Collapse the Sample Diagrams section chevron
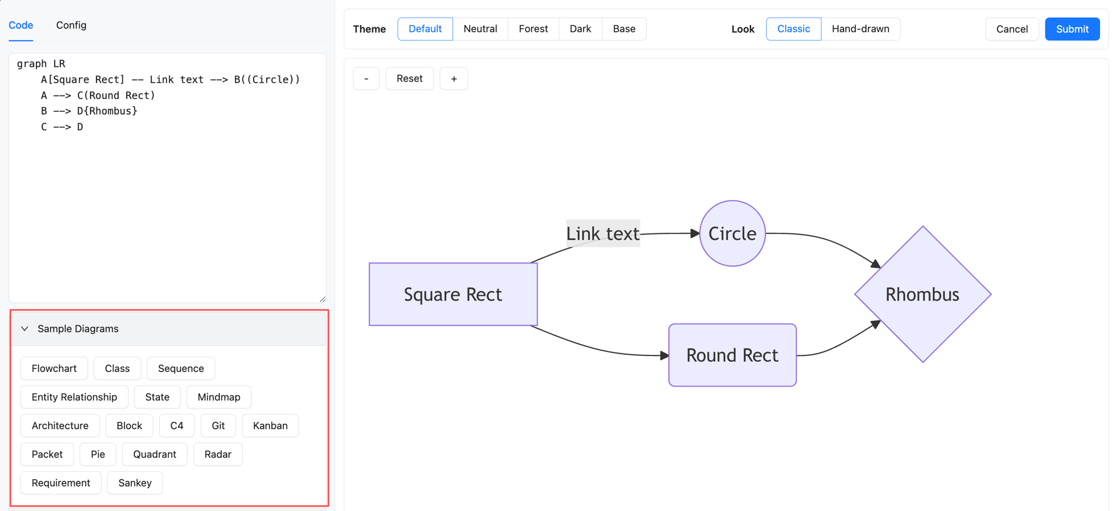1116x511 pixels. (24, 329)
